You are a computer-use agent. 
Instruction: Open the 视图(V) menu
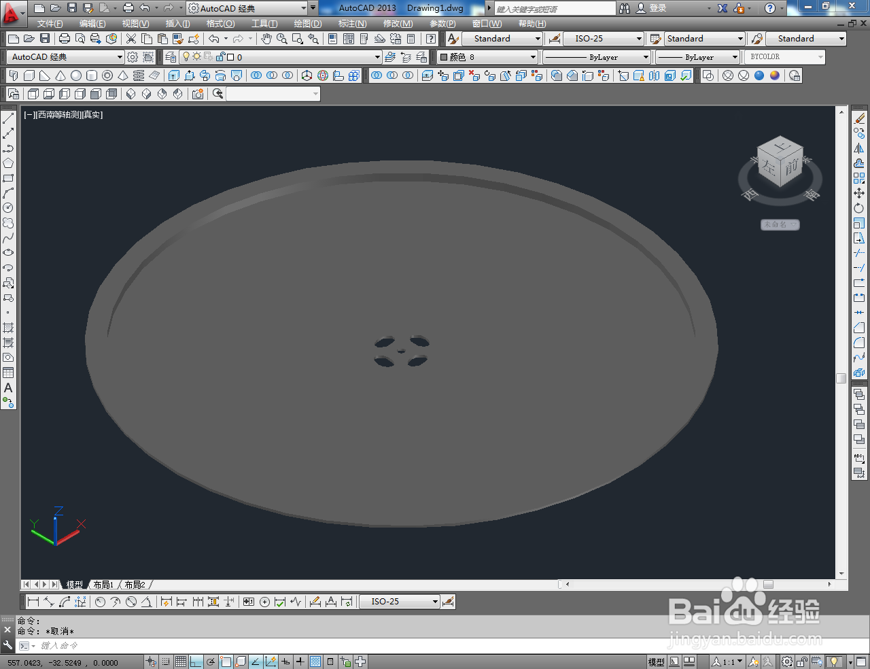[135, 24]
